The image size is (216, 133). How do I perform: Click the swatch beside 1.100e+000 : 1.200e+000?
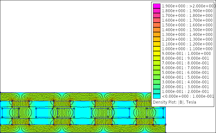pos(157,44)
